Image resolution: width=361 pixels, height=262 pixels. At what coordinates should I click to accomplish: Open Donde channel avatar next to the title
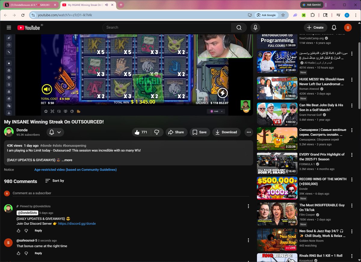(x=9, y=132)
